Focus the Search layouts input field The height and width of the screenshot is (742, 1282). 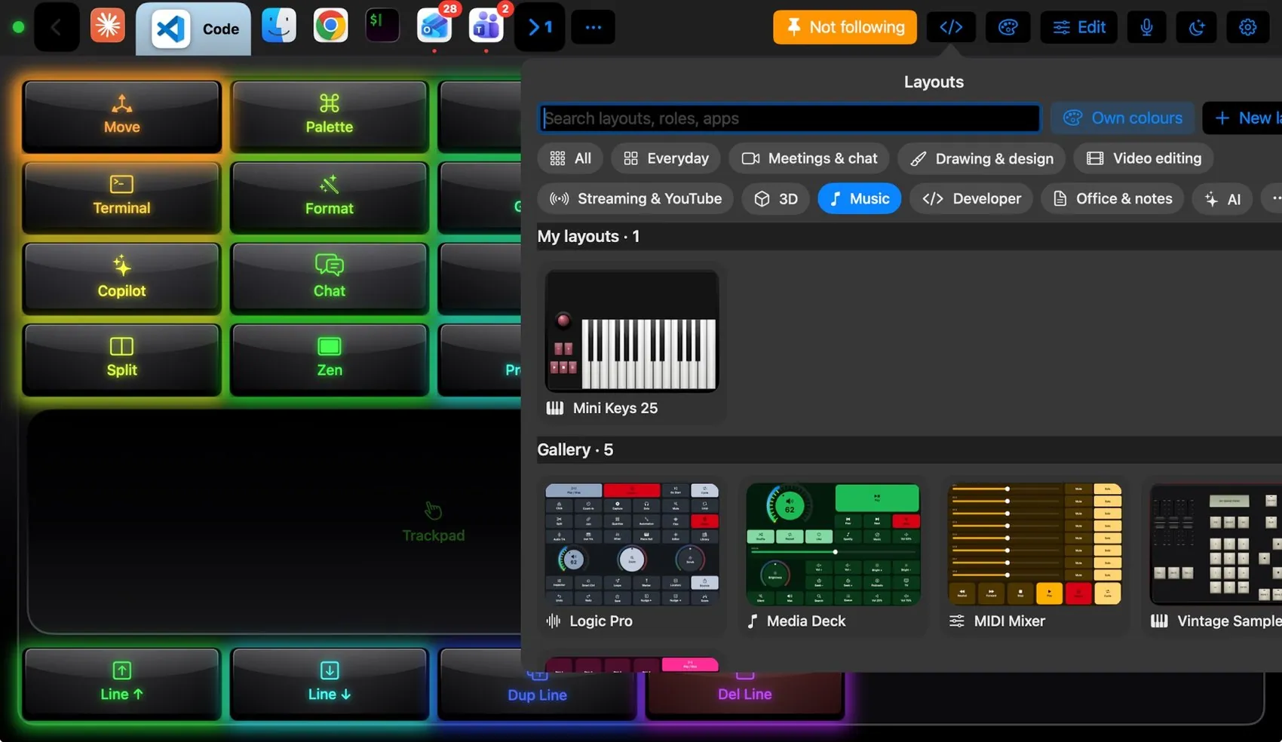coord(790,118)
